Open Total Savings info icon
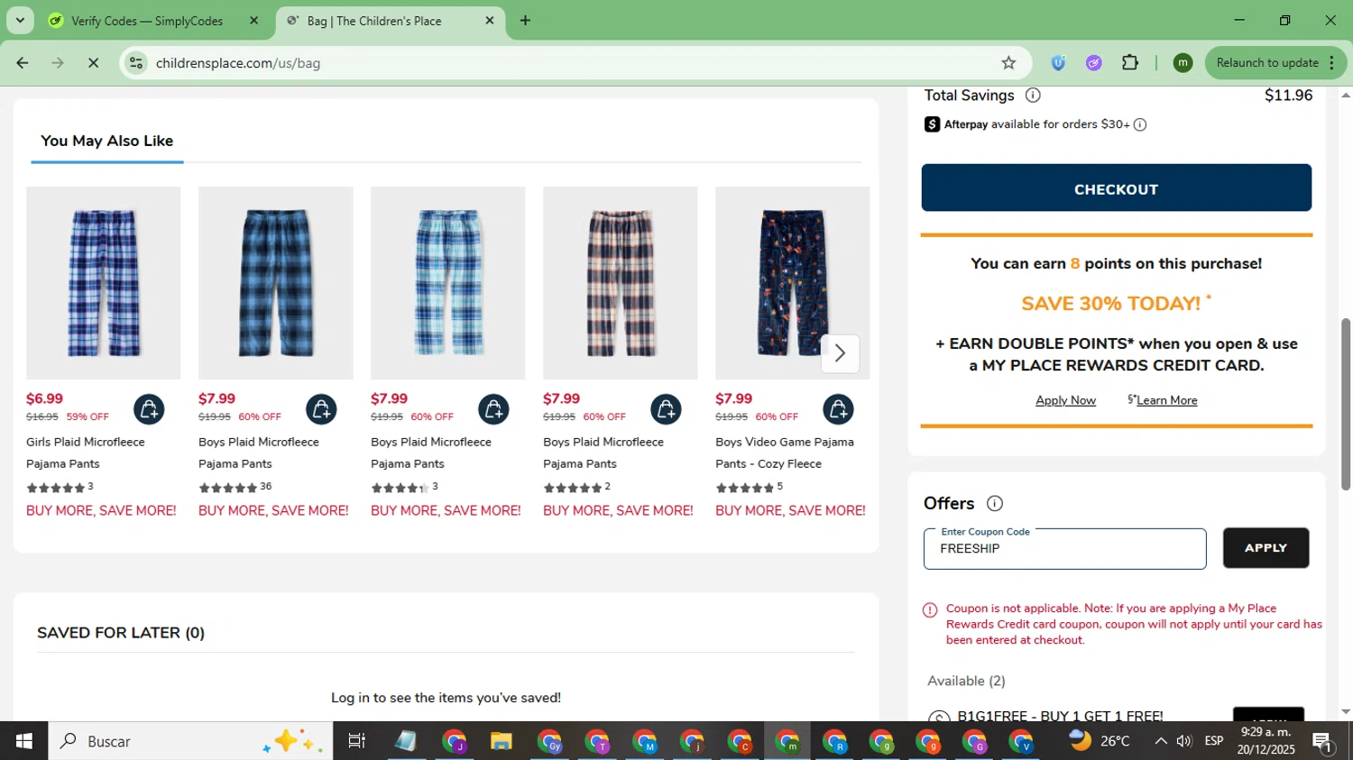The width and height of the screenshot is (1353, 760). click(1033, 96)
